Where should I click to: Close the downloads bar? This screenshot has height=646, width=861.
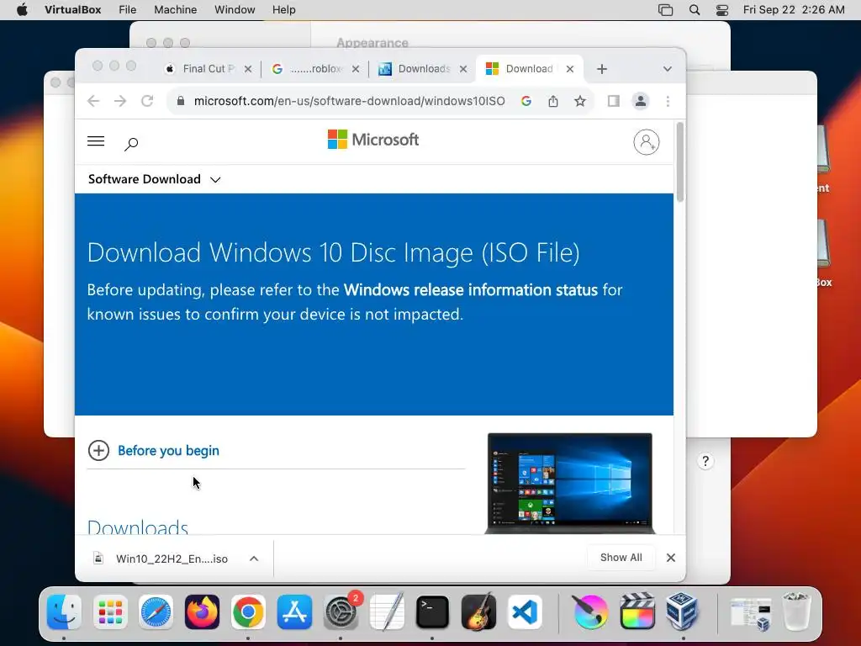pos(670,558)
